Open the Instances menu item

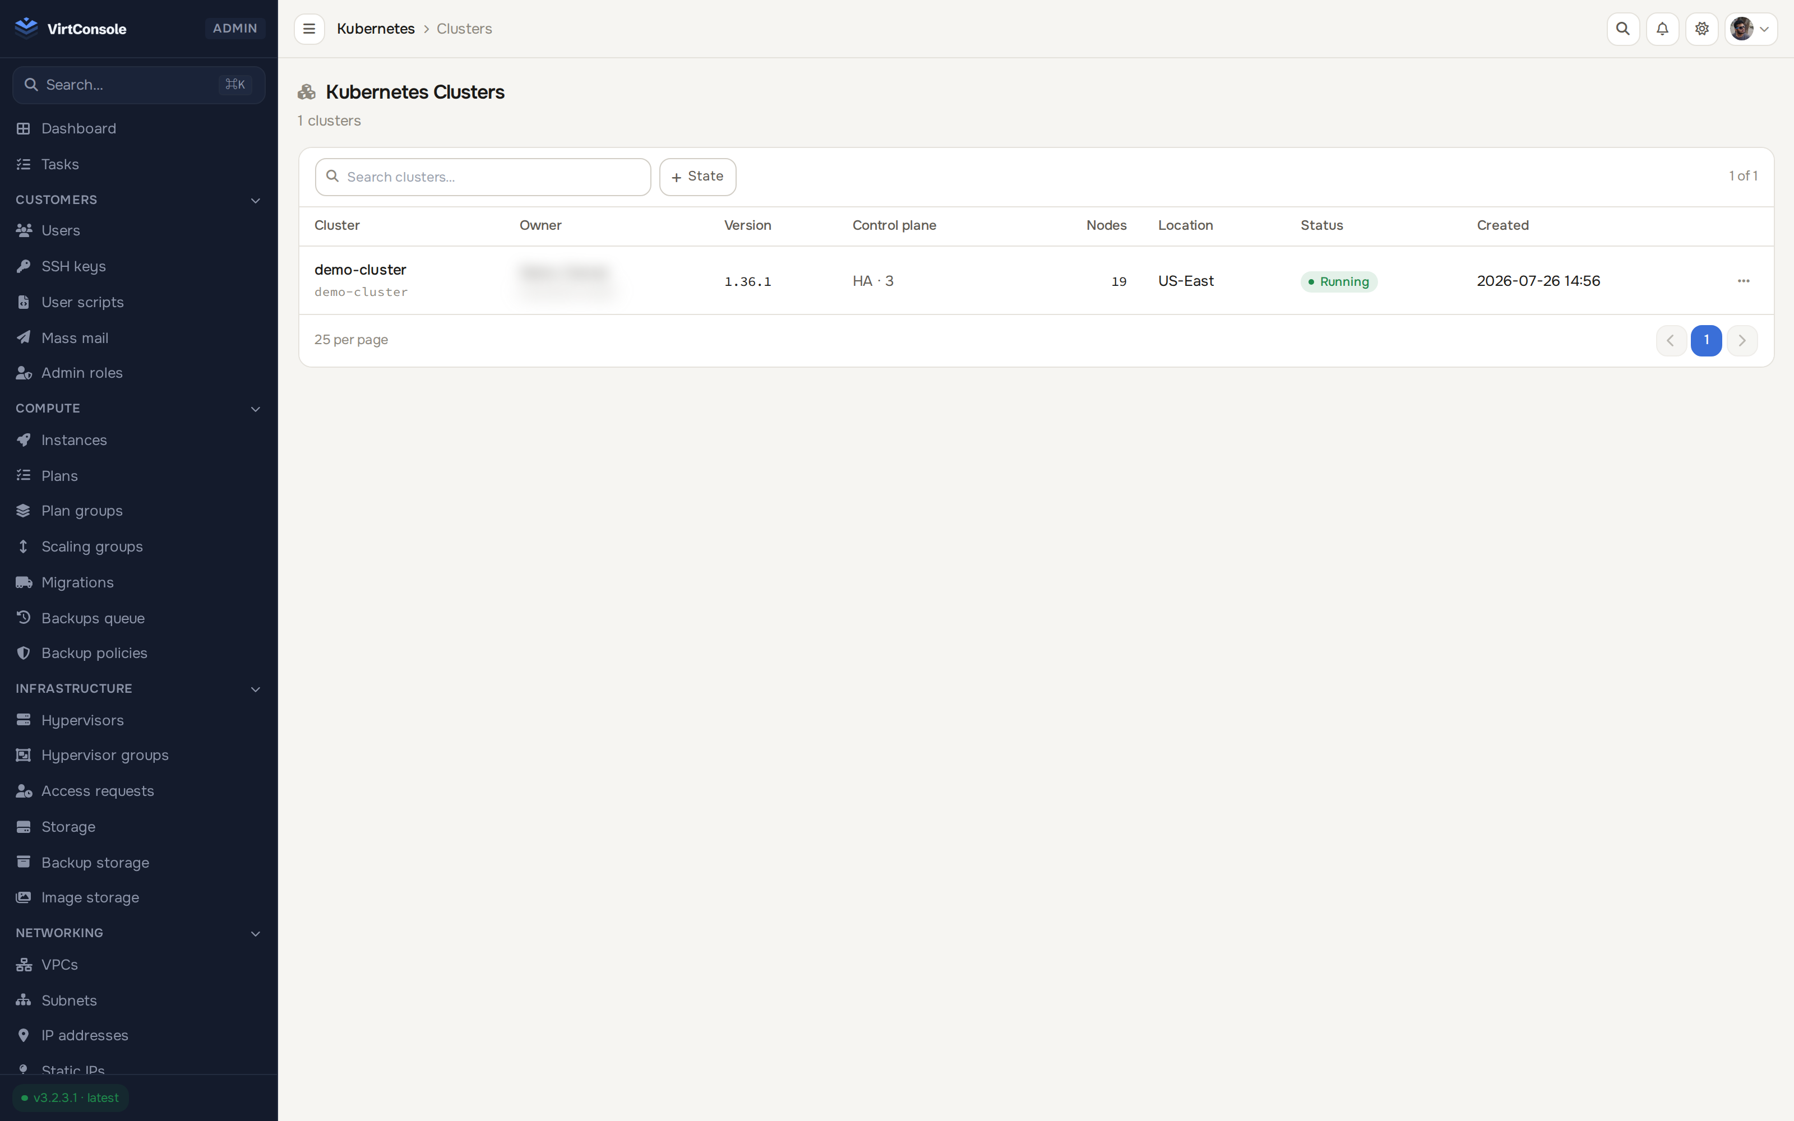[138, 439]
